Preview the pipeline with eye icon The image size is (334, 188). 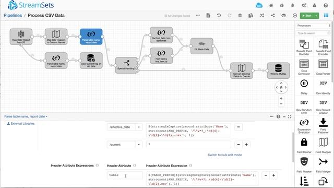pos(283,15)
